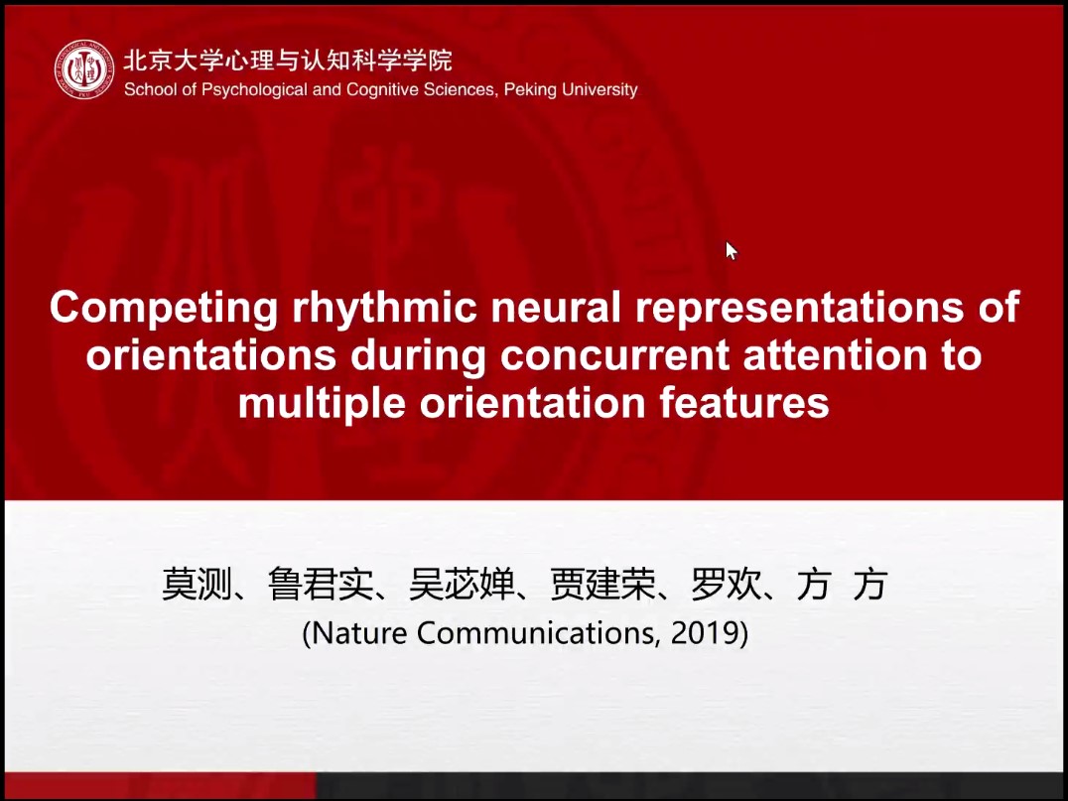Select the author name 莫测
The width and height of the screenshot is (1068, 801).
click(197, 586)
